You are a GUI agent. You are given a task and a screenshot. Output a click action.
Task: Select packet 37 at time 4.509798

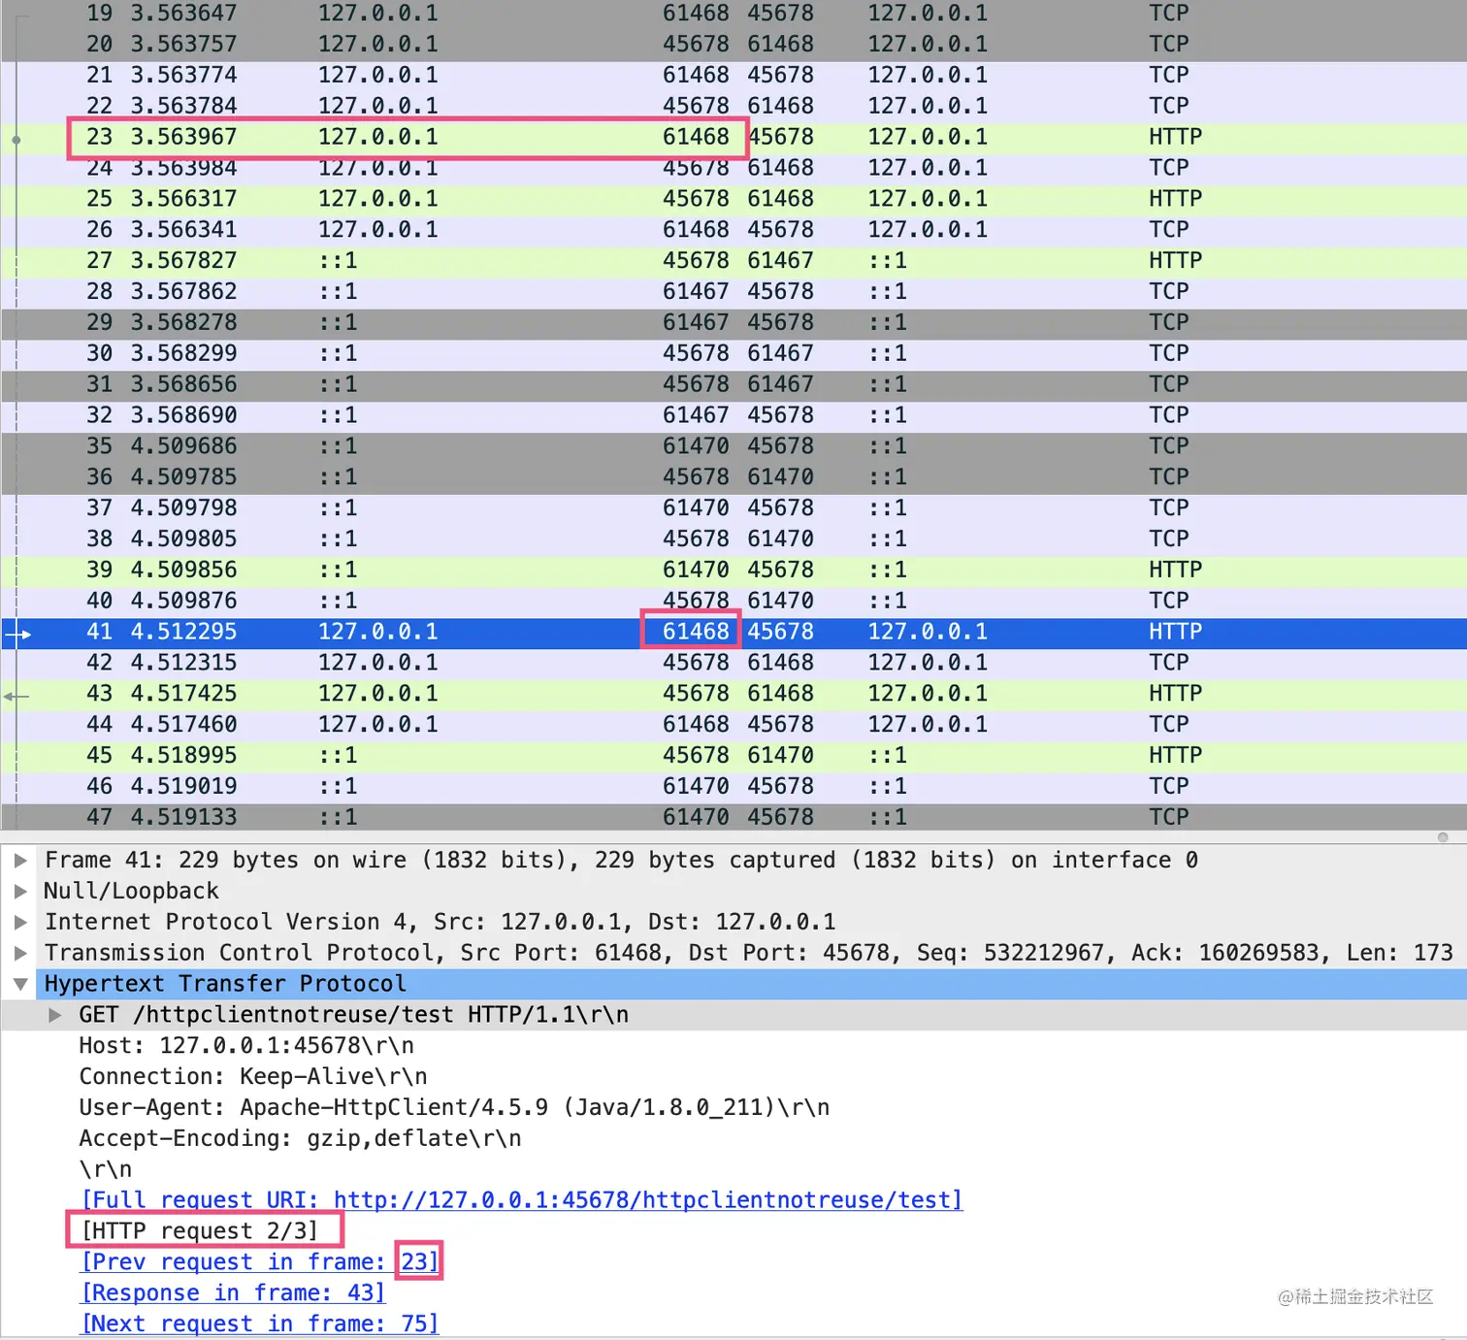click(733, 509)
